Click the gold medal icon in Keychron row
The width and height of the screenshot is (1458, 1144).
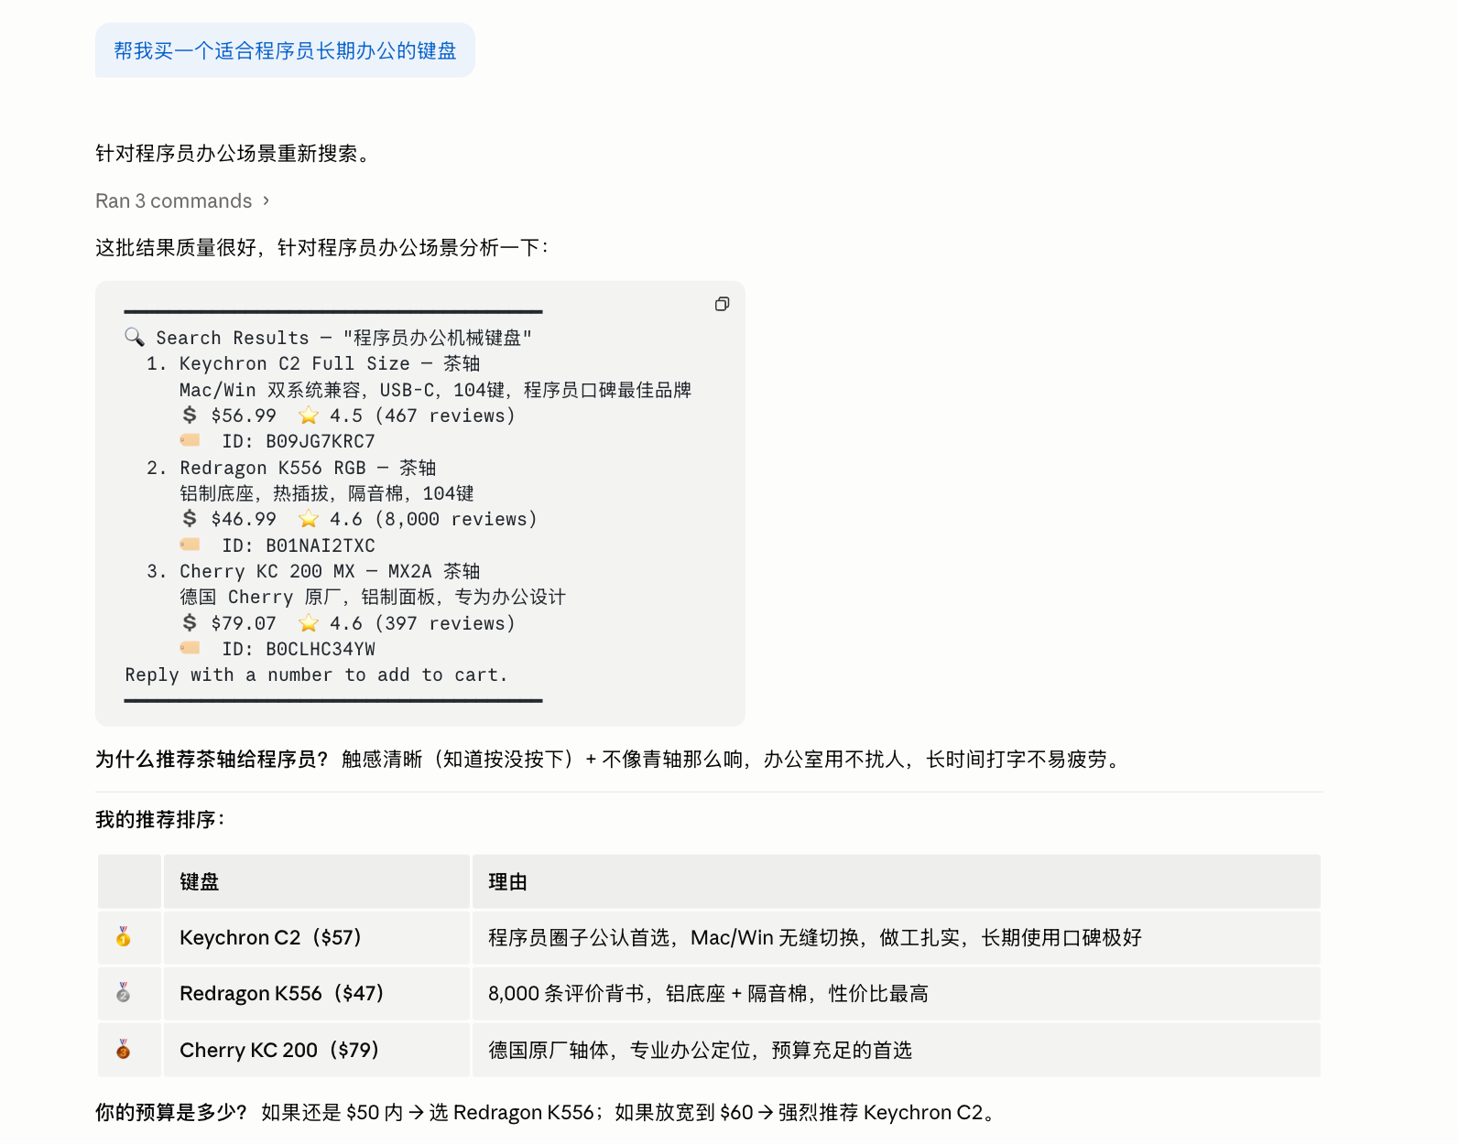[124, 936]
